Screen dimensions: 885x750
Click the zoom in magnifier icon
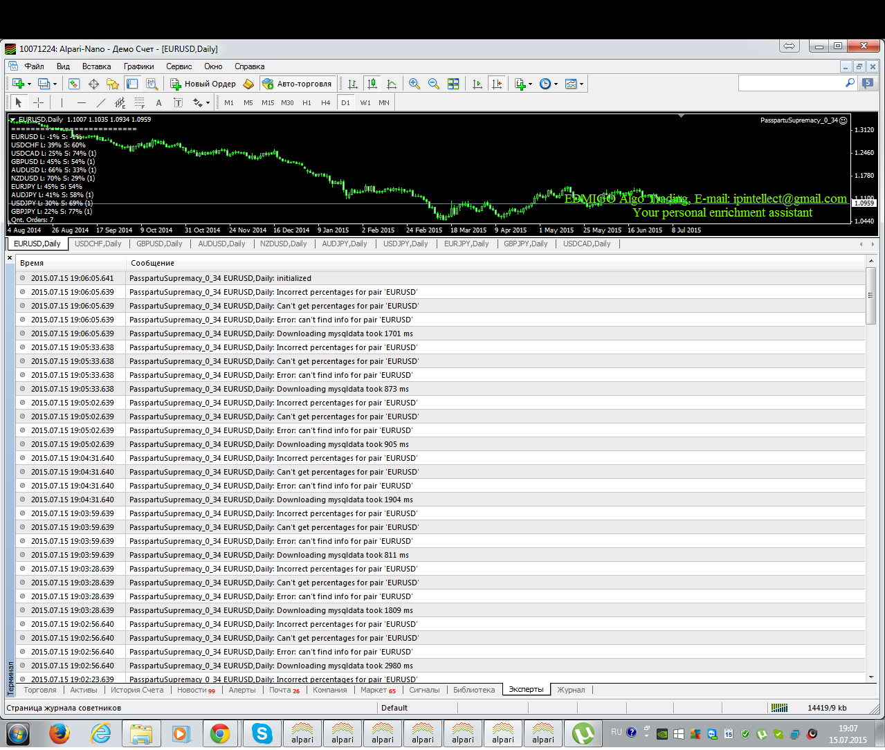[x=414, y=84]
